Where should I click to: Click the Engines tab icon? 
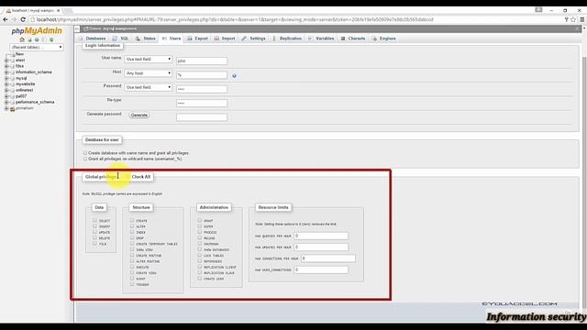click(374, 38)
